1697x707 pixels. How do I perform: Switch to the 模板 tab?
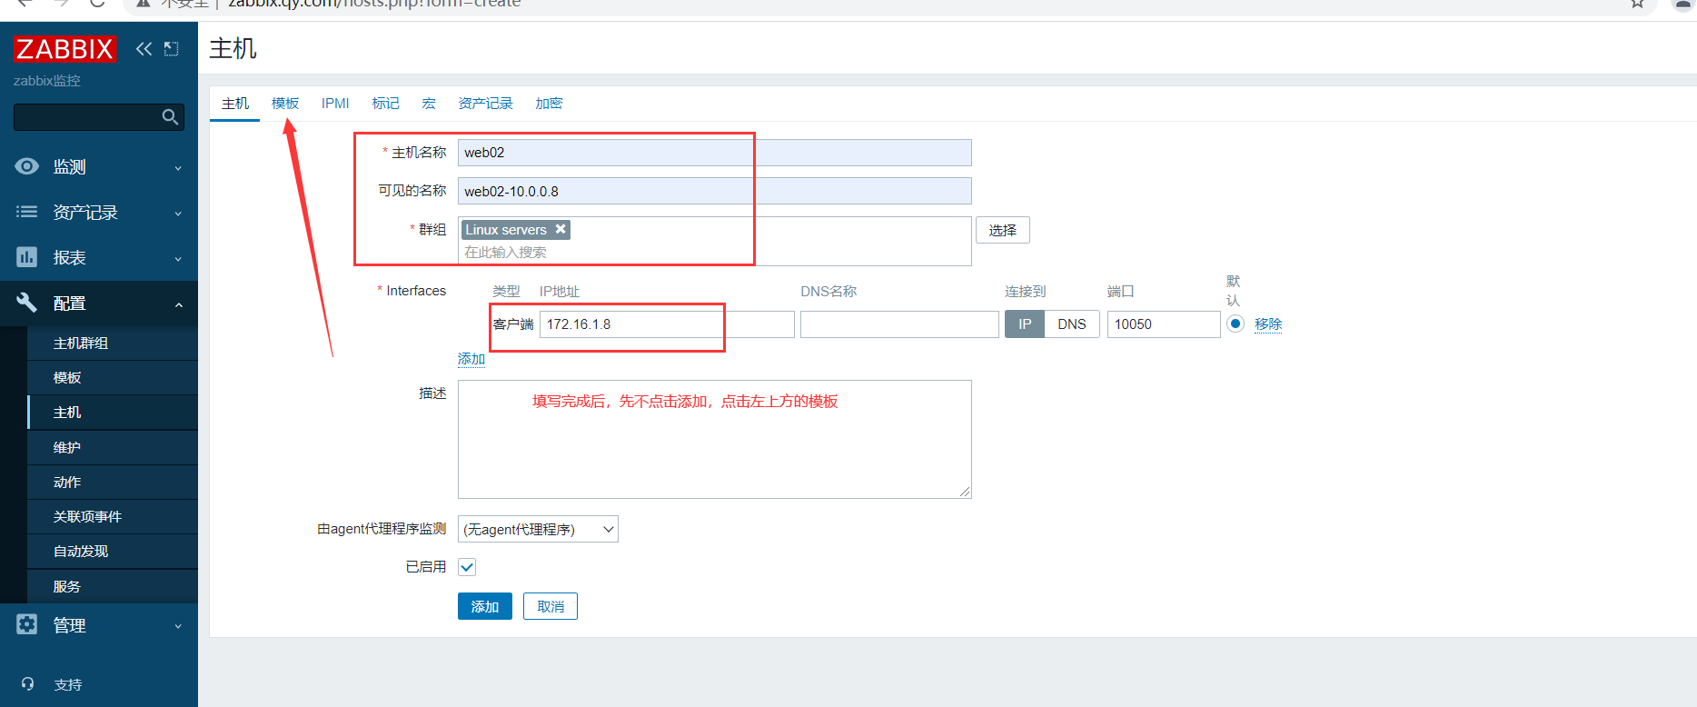coord(285,104)
